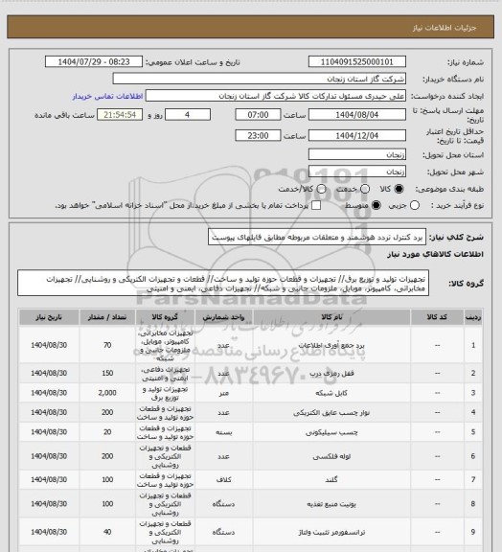Click the اطلاعات کالاهای مورد نیاز section heading
The image size is (502, 552).
435,254
